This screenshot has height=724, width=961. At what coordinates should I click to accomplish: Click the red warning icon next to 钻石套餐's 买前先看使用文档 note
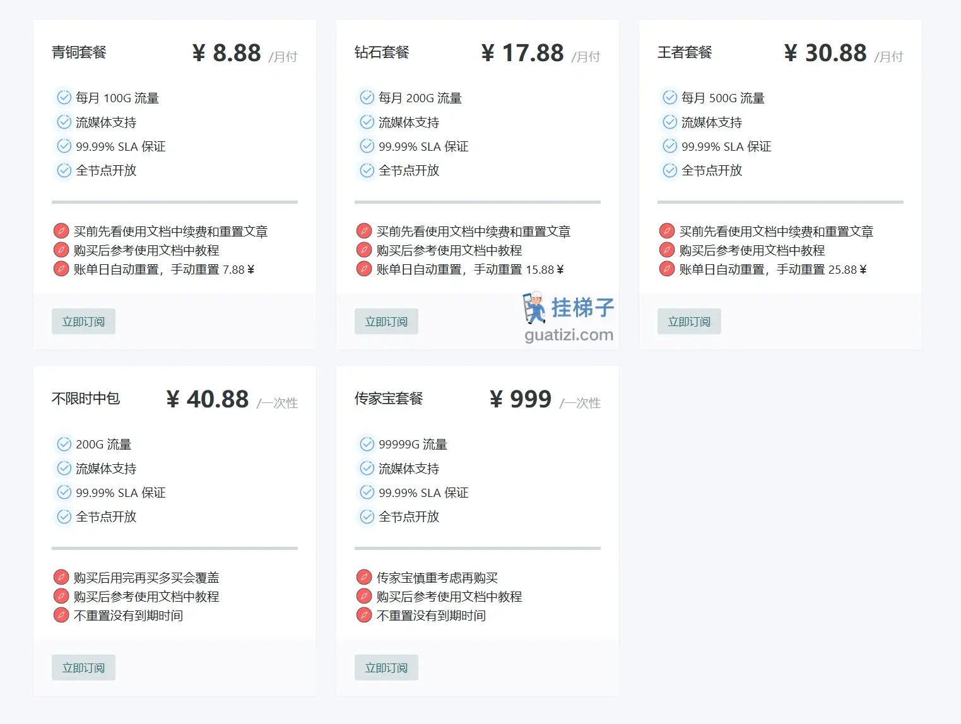point(363,230)
